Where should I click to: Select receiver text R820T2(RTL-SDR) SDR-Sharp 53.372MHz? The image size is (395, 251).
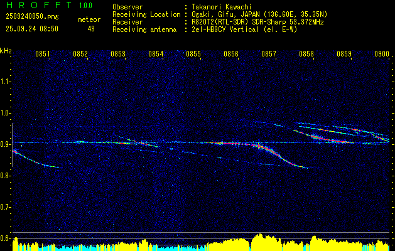coord(257,22)
